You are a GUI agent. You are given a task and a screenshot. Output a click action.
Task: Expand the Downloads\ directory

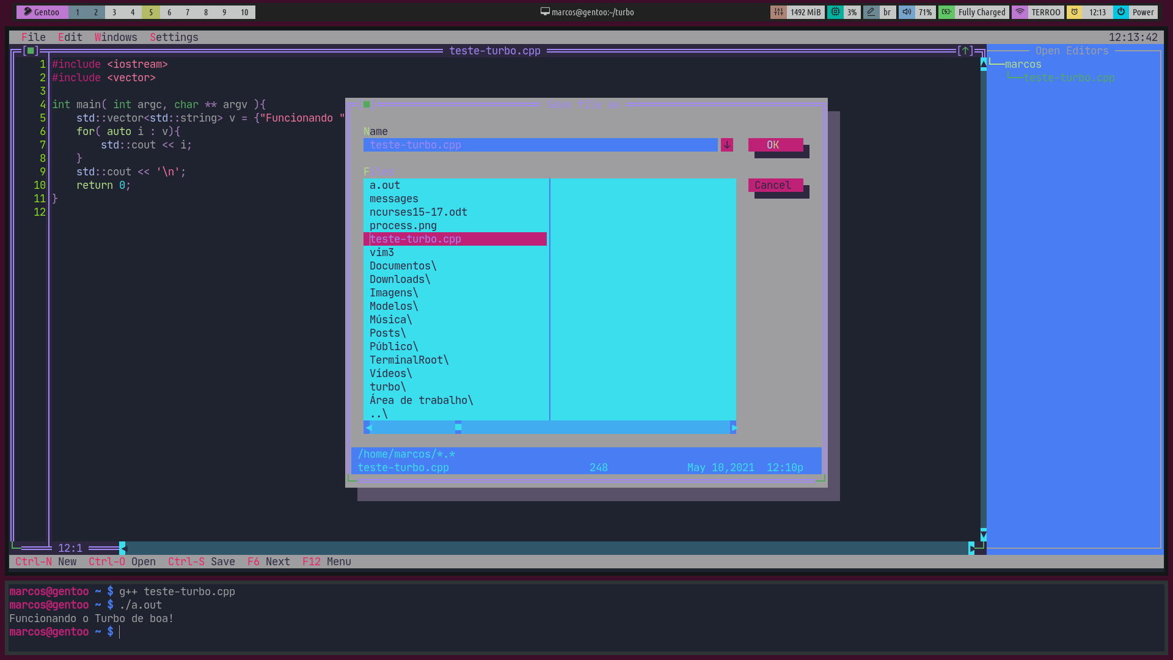[400, 279]
